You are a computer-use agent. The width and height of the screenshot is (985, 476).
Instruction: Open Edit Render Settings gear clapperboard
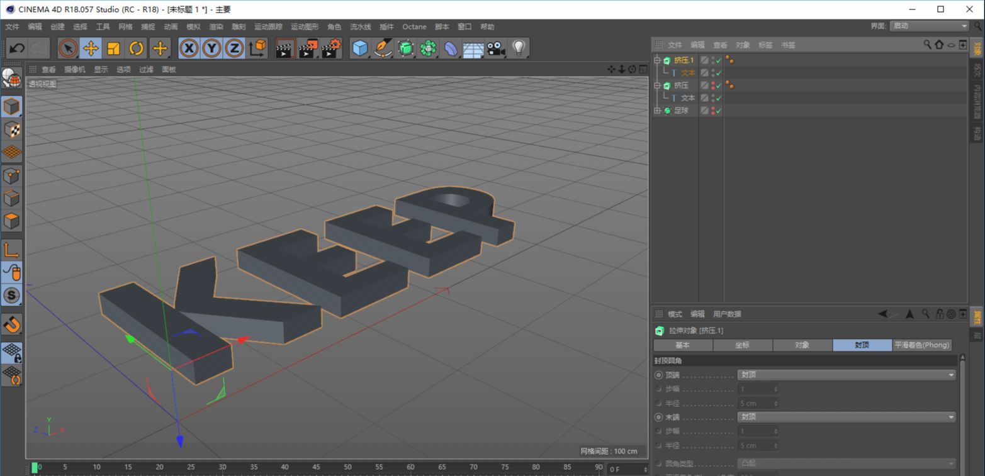[x=331, y=48]
